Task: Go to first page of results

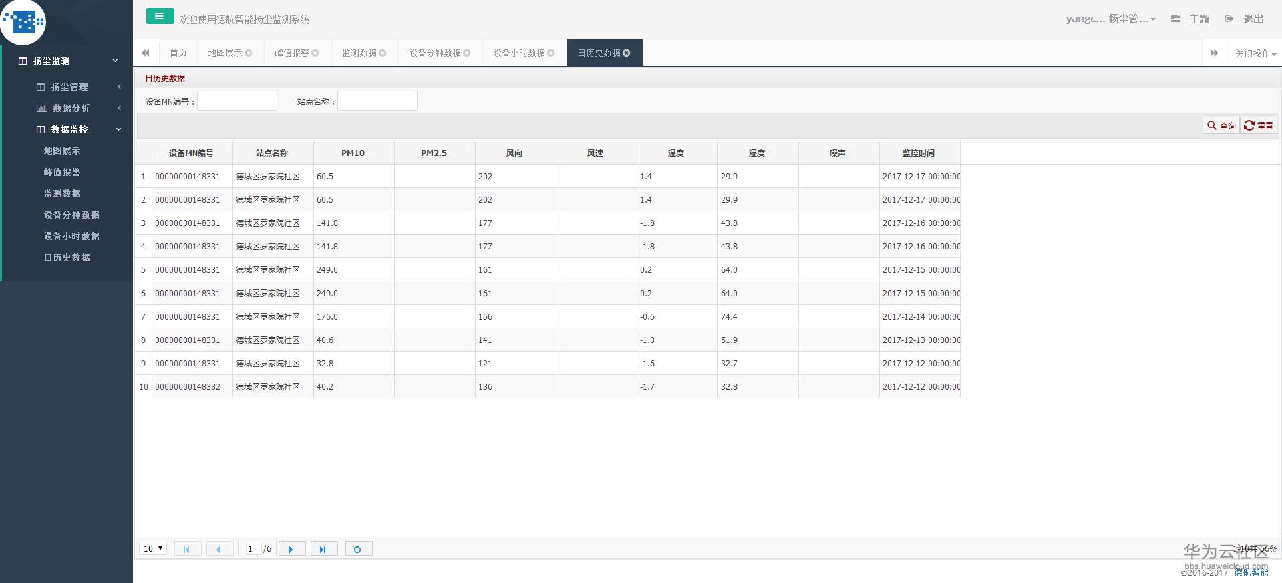Action: (x=187, y=549)
